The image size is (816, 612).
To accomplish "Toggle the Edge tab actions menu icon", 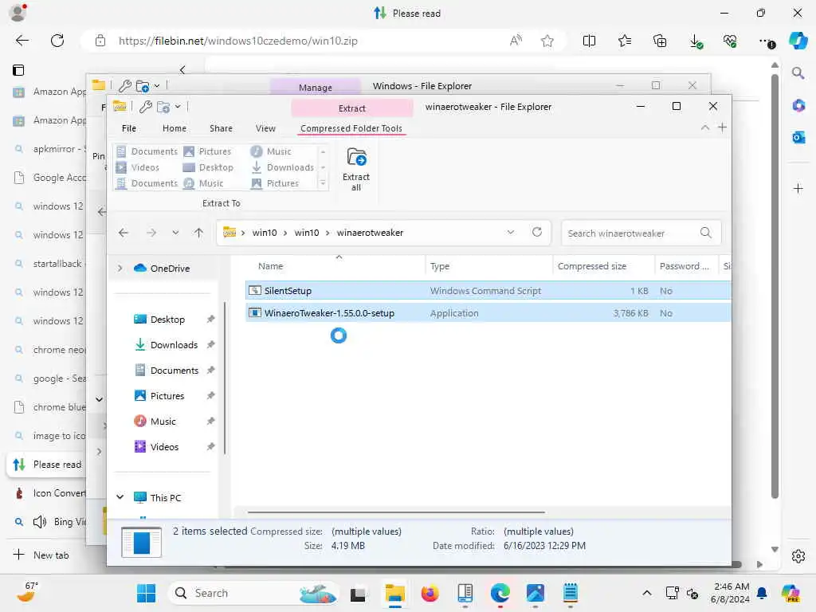I will pos(18,70).
